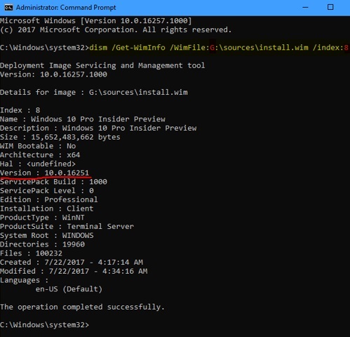Click the final C:\Windows\system32 prompt line
The width and height of the screenshot is (350, 337).
44,325
